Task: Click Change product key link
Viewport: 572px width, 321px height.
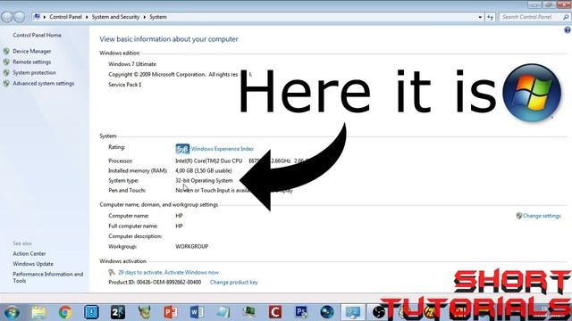Action: point(234,283)
